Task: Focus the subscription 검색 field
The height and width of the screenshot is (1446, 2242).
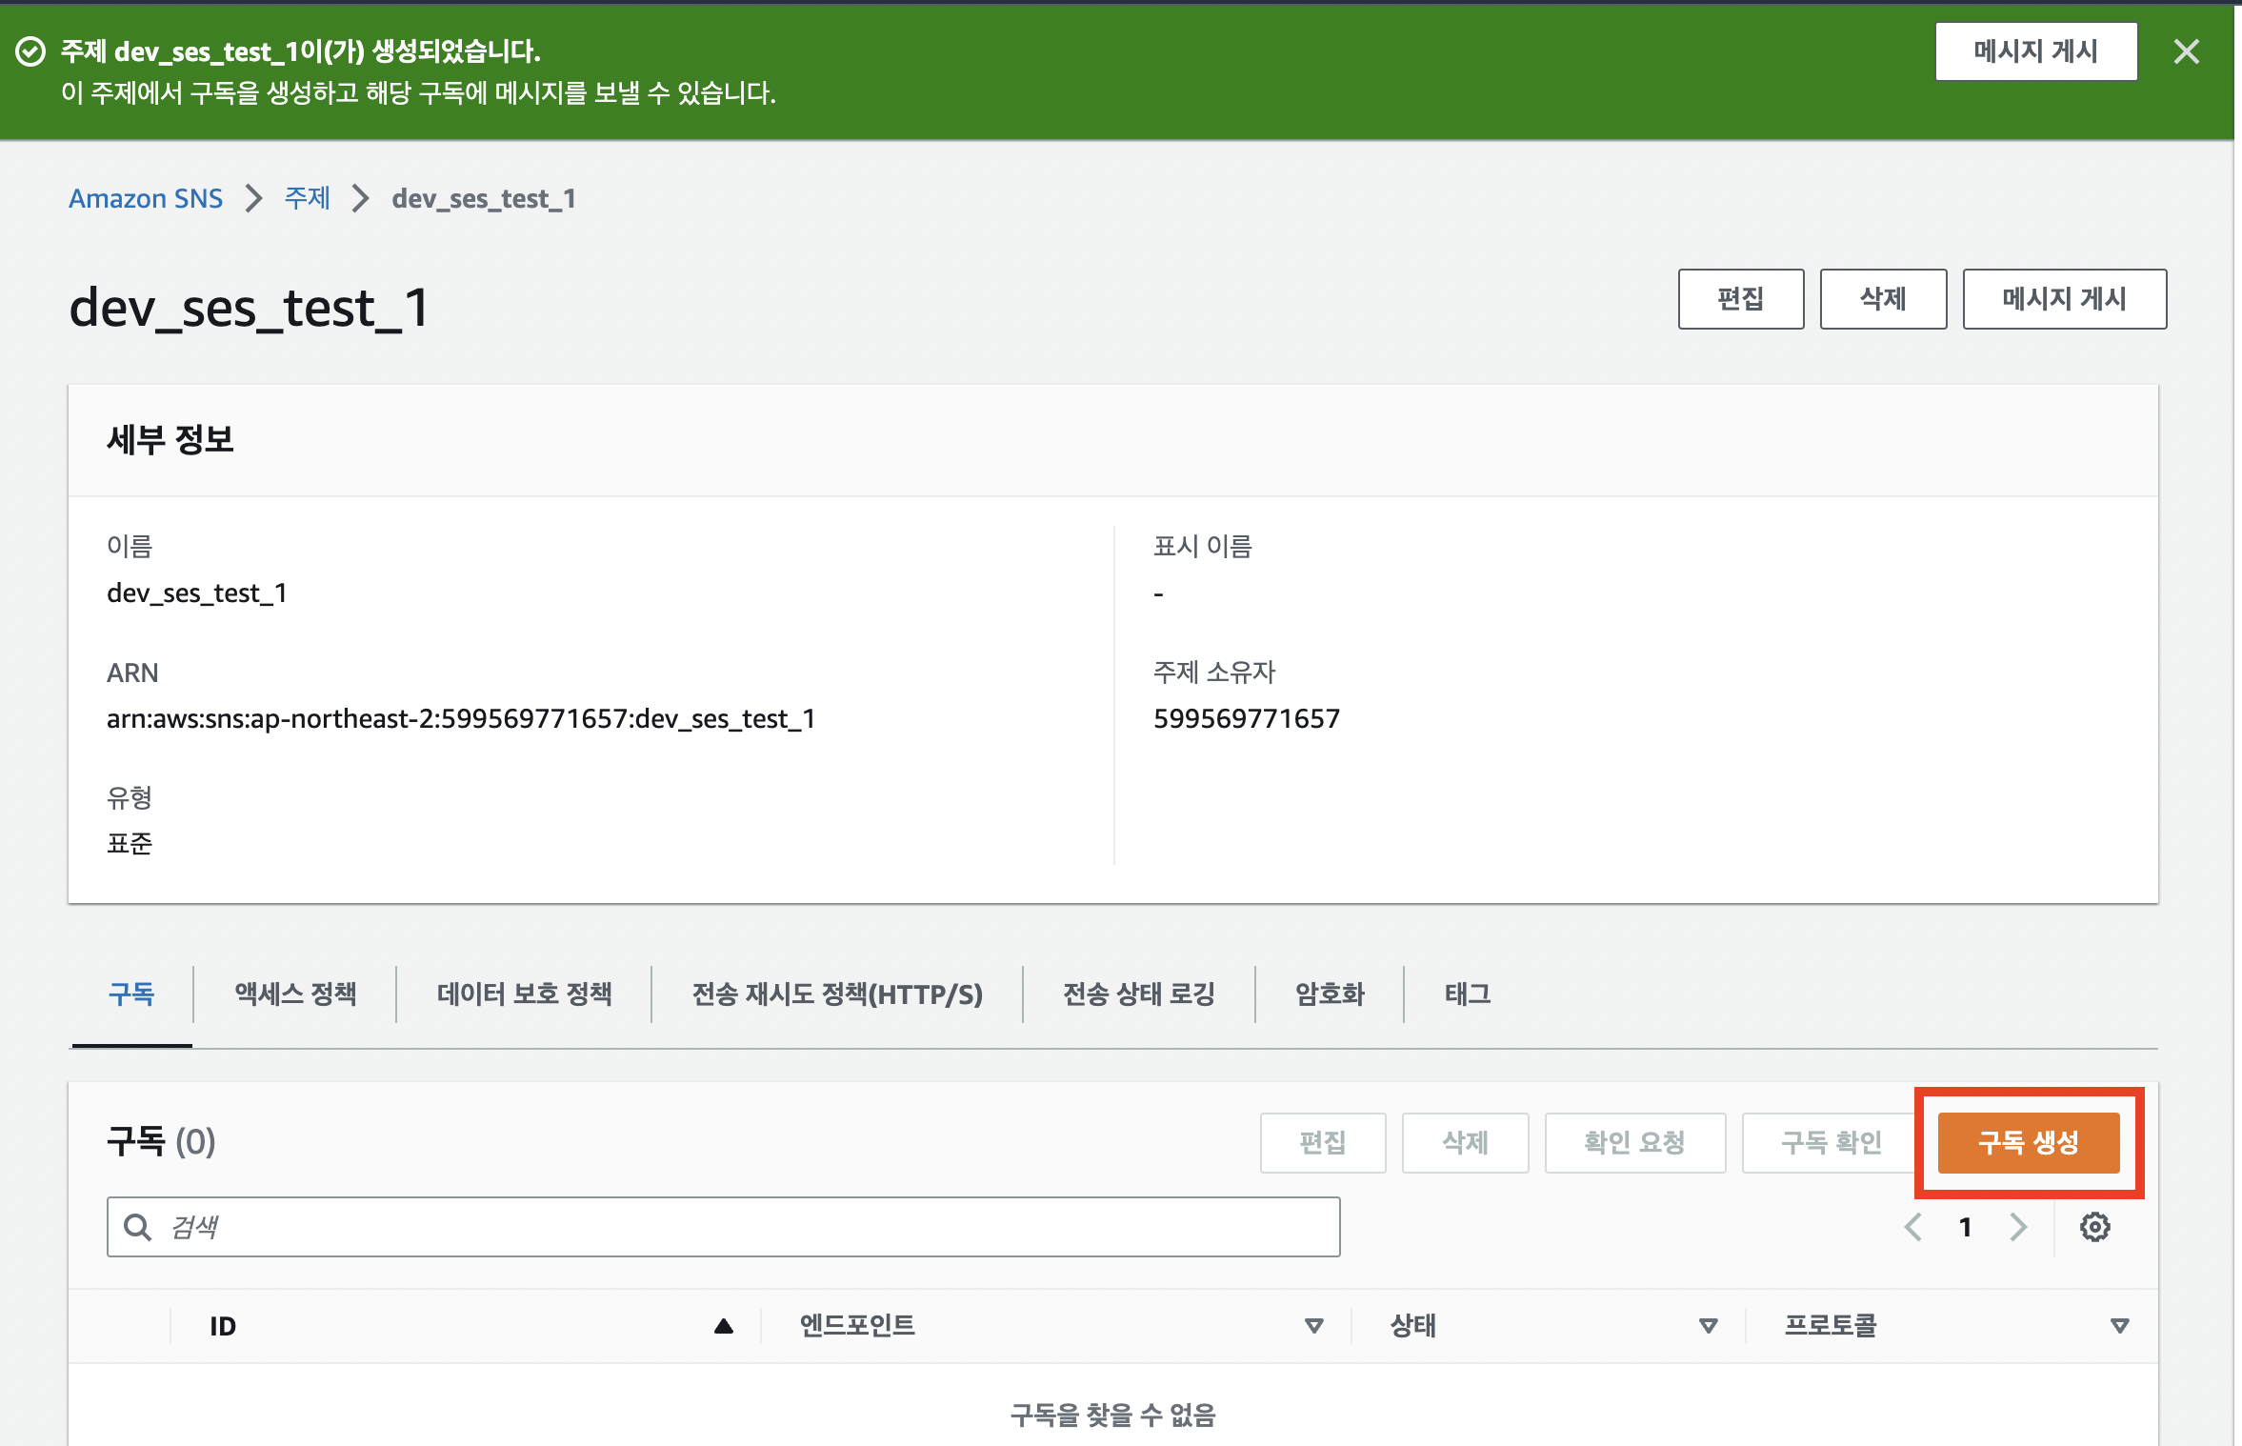Action: pos(743,1227)
